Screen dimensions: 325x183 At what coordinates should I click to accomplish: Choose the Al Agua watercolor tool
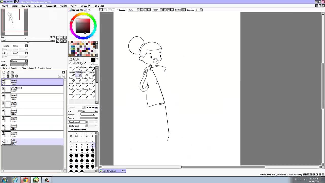tap(92, 69)
